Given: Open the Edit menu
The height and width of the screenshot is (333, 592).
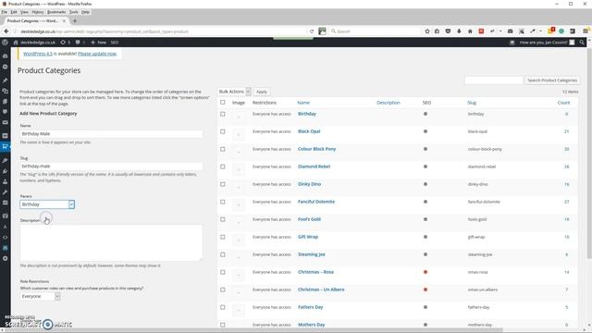Looking at the screenshot, I should [x=14, y=12].
